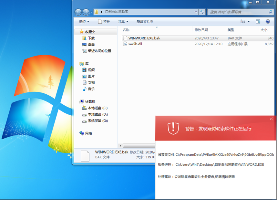Viewport: 277px width, 200px height.
Task: Expand the view options dropdown arrow
Action: [249, 22]
